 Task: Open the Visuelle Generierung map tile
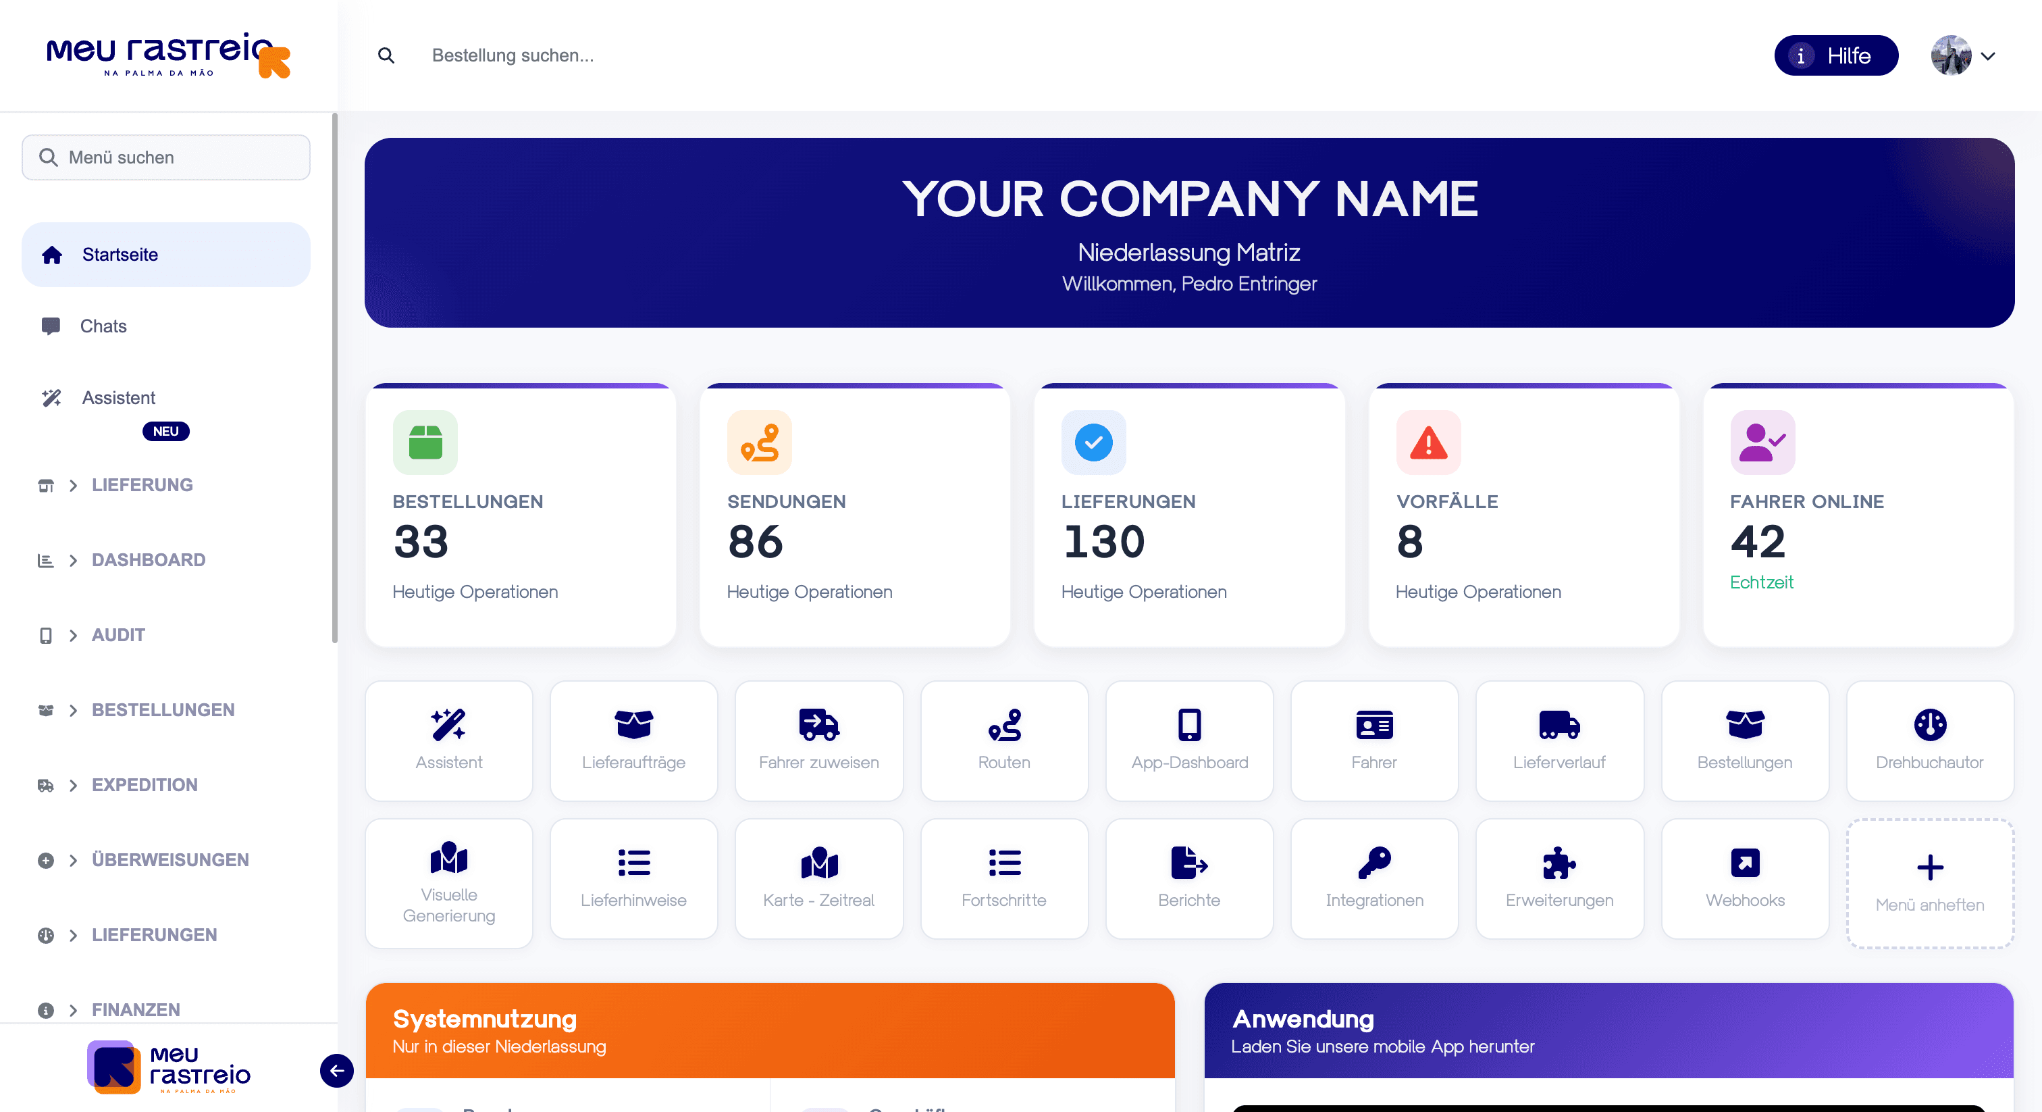coord(448,883)
